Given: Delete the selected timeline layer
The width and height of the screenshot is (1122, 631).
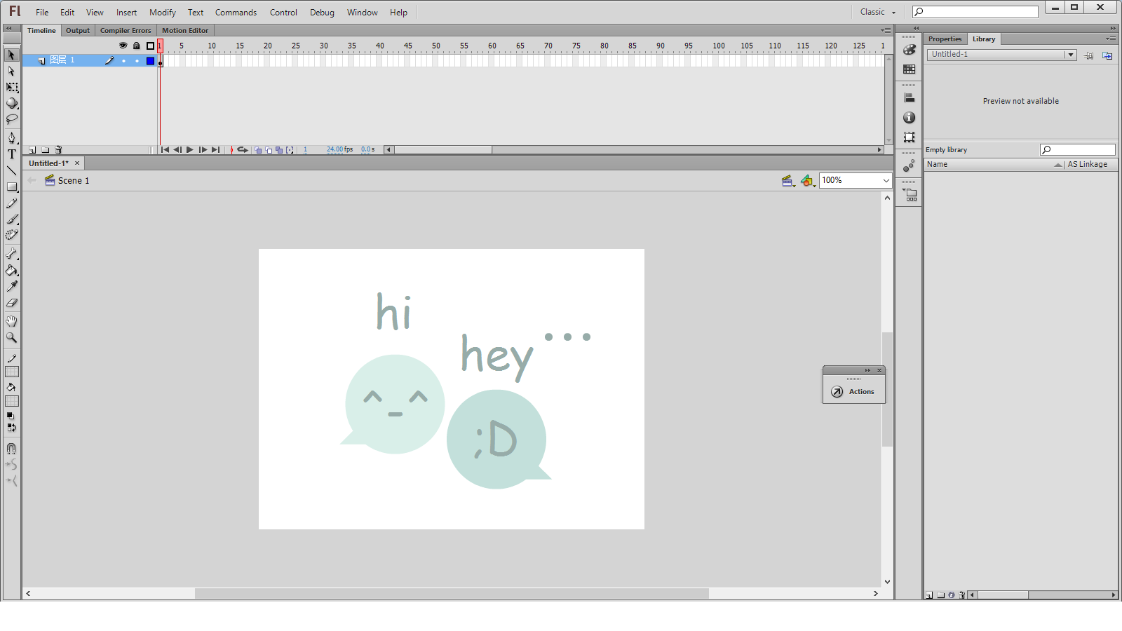Looking at the screenshot, I should [58, 150].
